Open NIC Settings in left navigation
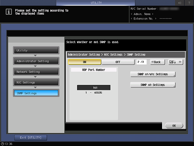This screenshot has height=146, width=194. 36,82
